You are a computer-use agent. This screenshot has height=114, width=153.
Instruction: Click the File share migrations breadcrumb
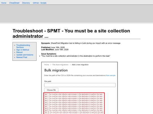tap(60, 65)
